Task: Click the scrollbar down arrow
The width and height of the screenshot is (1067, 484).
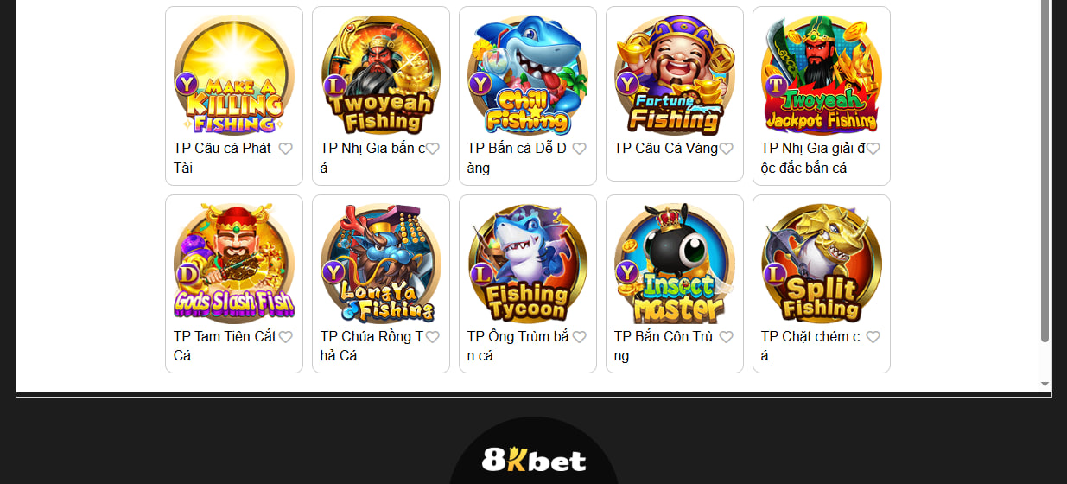Action: click(x=1045, y=384)
